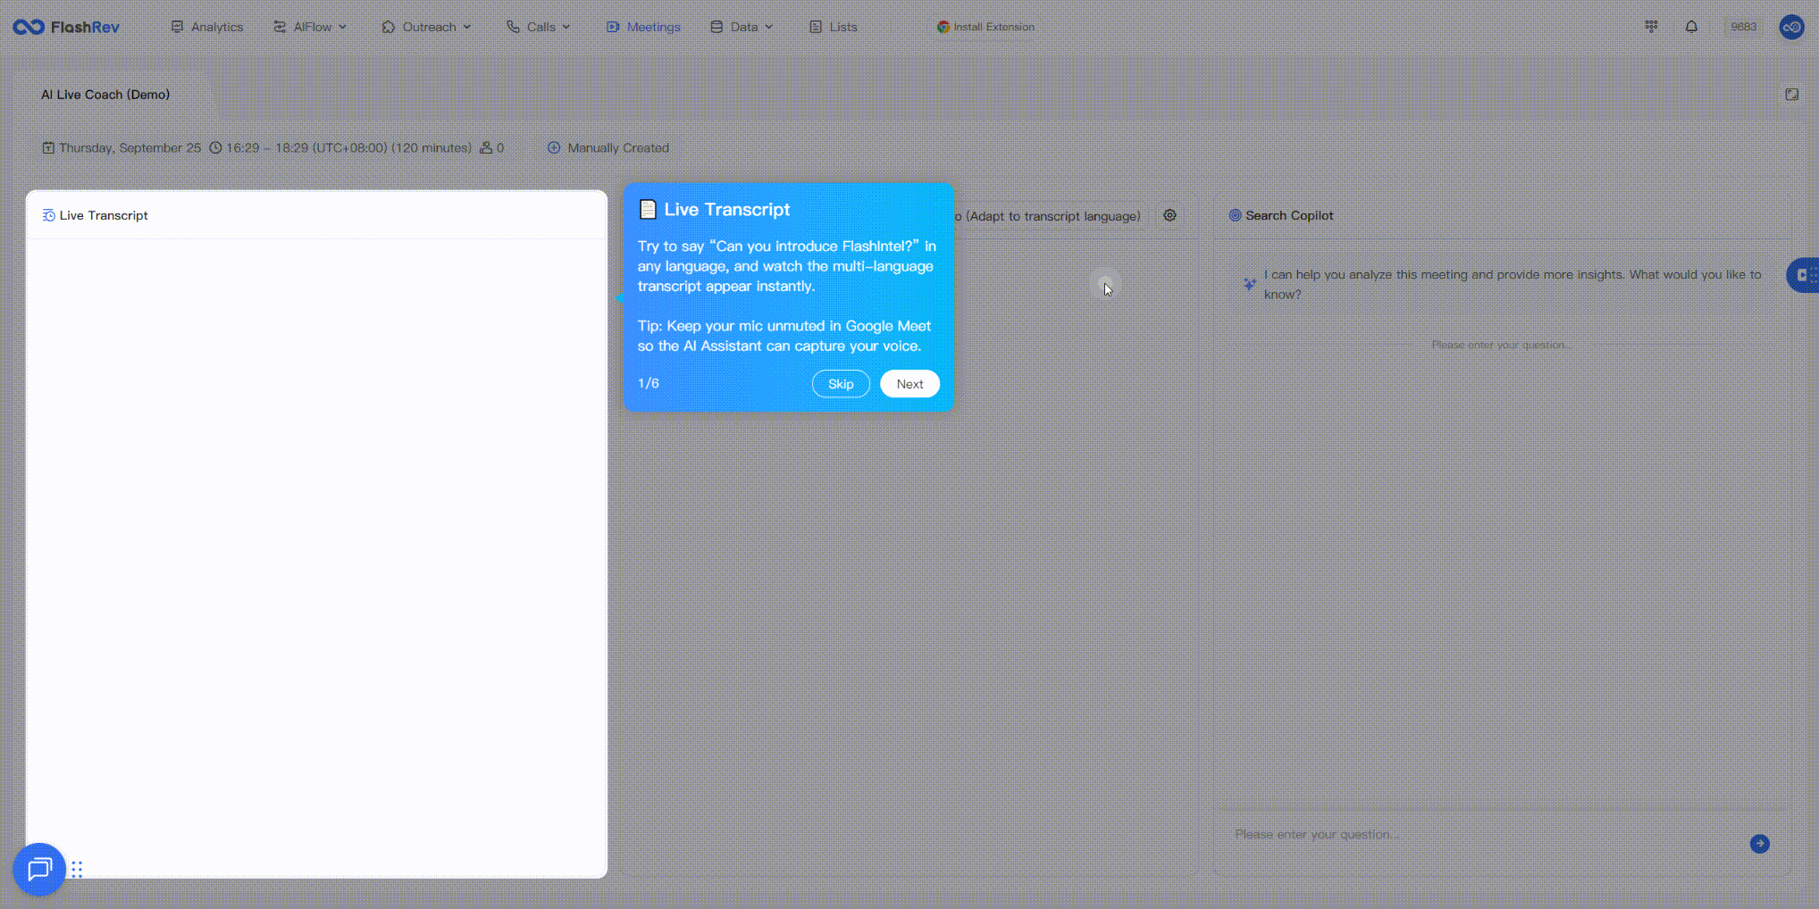
Task: Open the Analytics menu item
Action: pyautogui.click(x=206, y=27)
